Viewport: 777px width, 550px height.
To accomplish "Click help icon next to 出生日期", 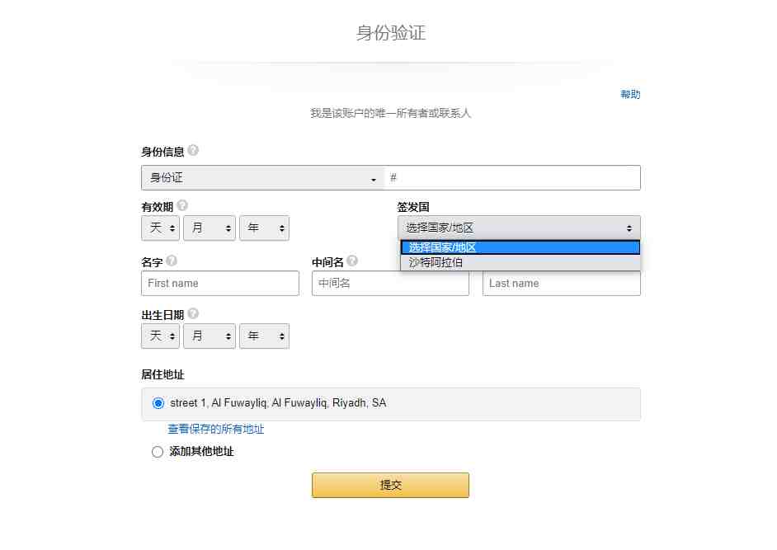I will point(193,313).
